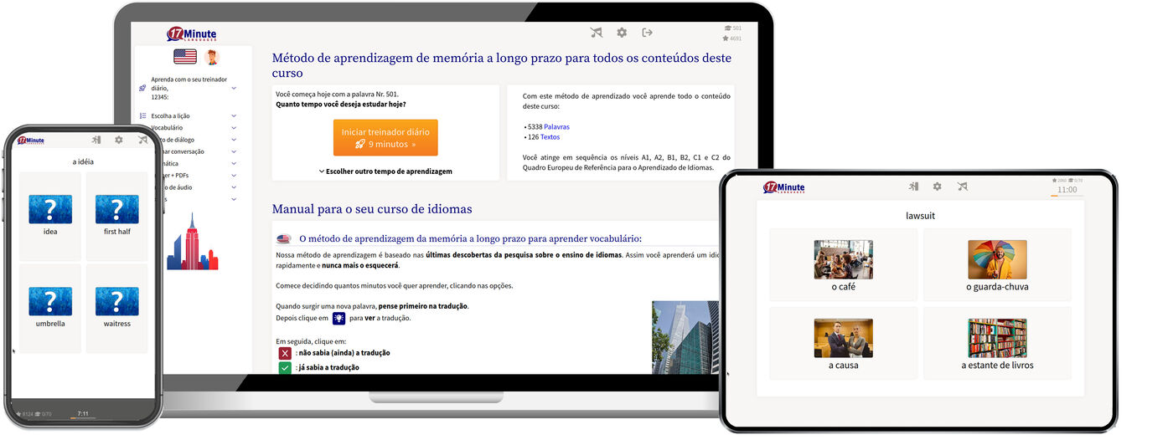Viewport: 1173px width, 445px height.
Task: Click 'lawsuit' prompt word on tablet
Action: [x=920, y=216]
